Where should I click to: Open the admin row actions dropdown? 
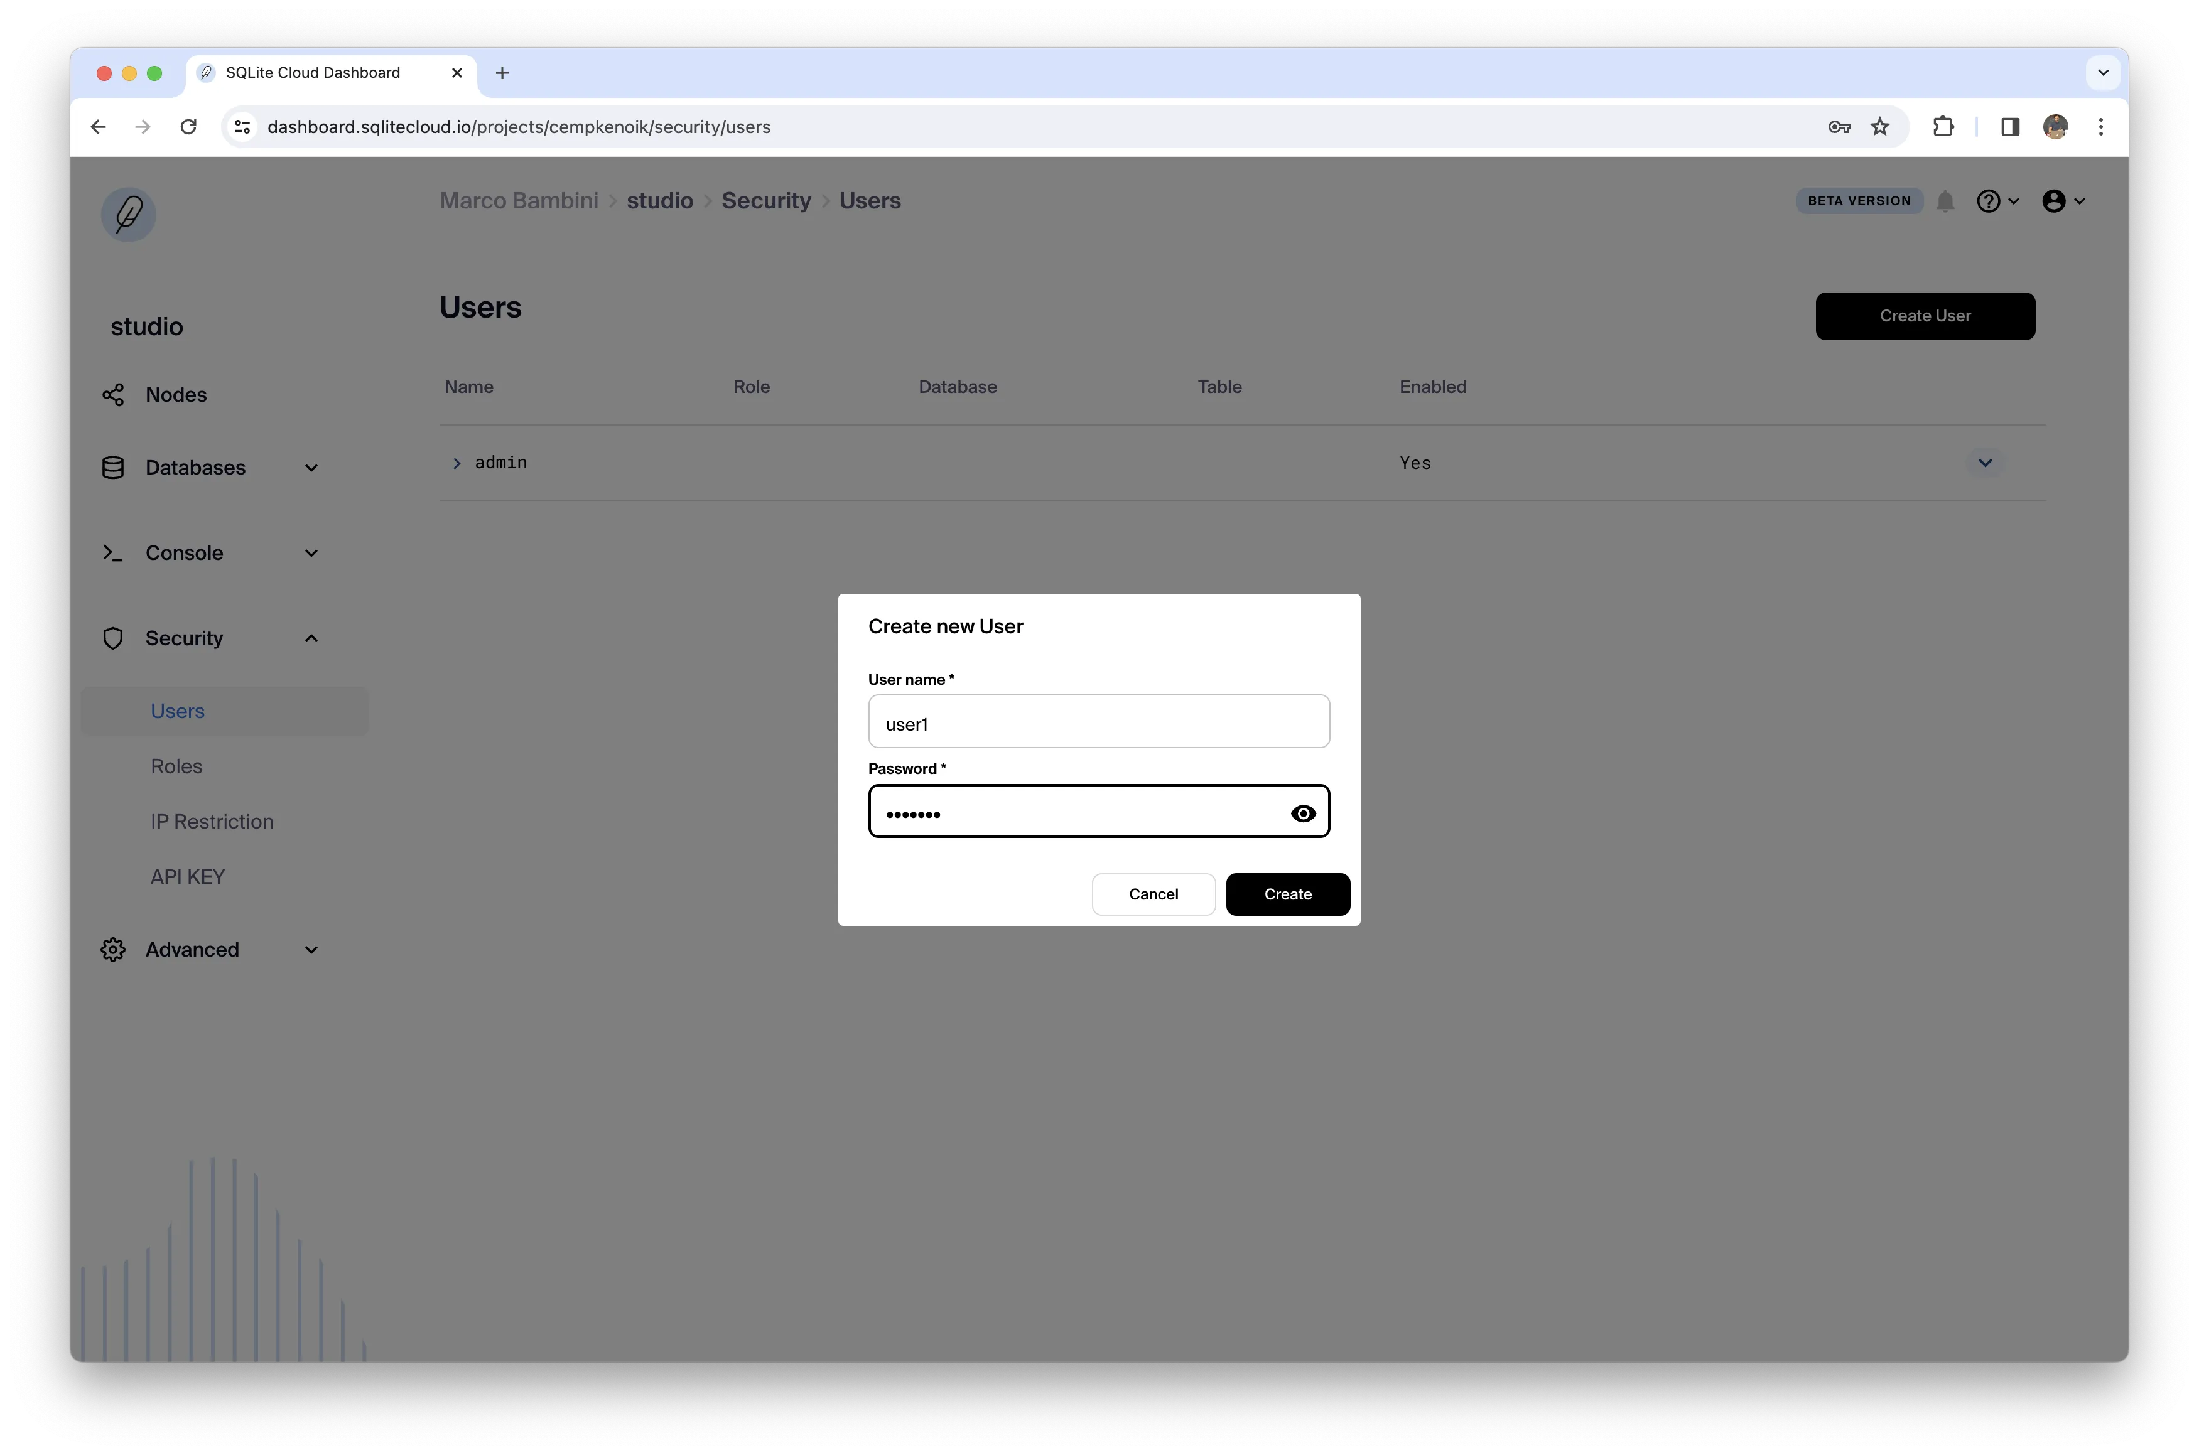click(1986, 462)
